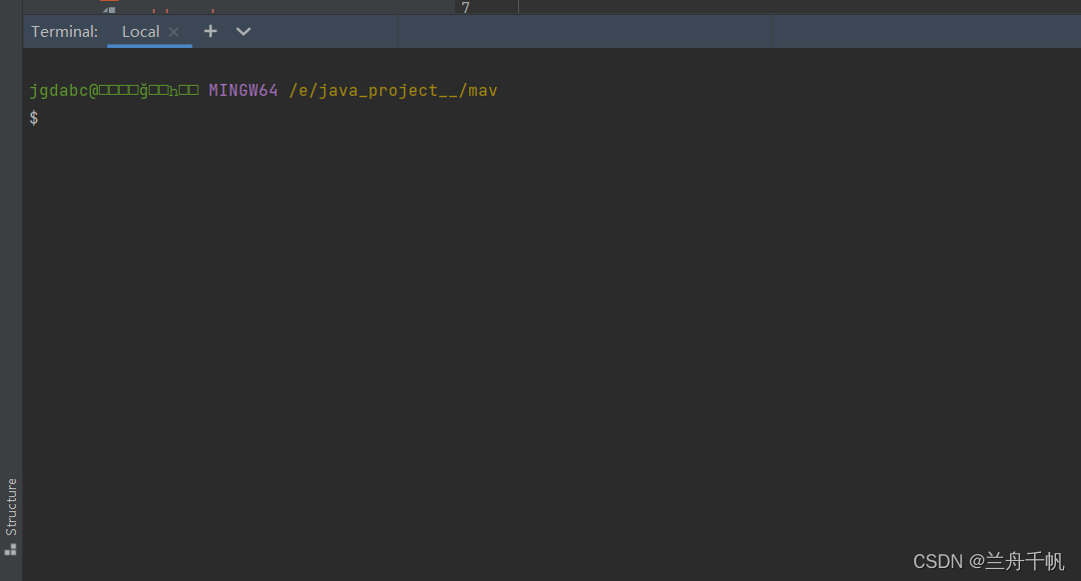Close the Local terminal tab

174,32
